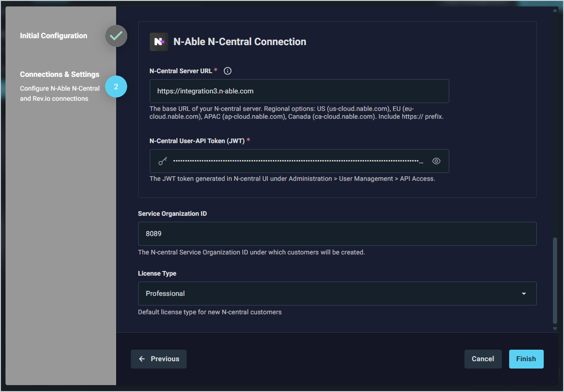564x392 pixels.
Task: Click the vertical scrollbar thumb
Action: pyautogui.click(x=555, y=281)
